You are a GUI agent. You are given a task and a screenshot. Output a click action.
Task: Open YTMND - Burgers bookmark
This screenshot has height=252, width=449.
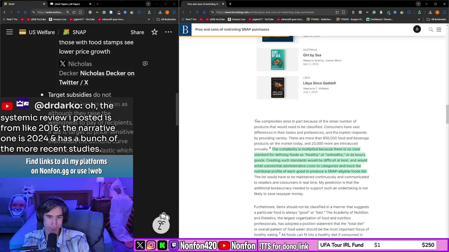point(350,19)
